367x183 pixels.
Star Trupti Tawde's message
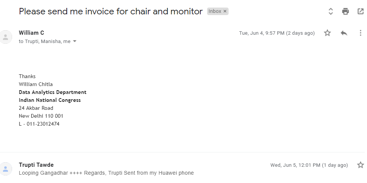[x=360, y=165]
